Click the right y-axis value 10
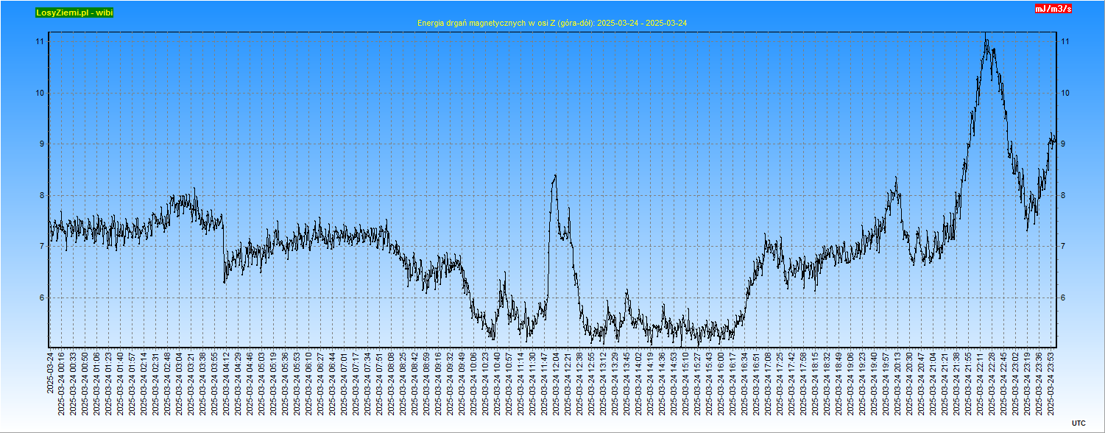Viewport: 1105px width, 433px height. [1065, 93]
